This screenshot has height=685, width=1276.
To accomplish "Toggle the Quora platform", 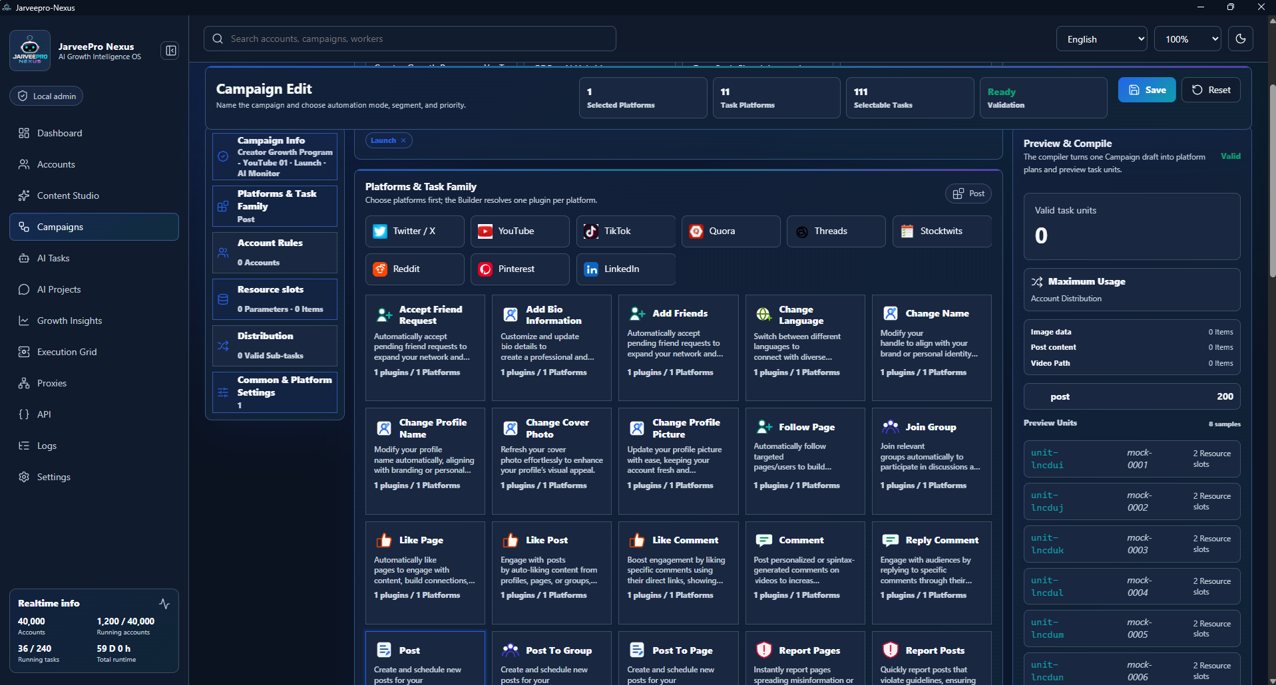I will 731,231.
